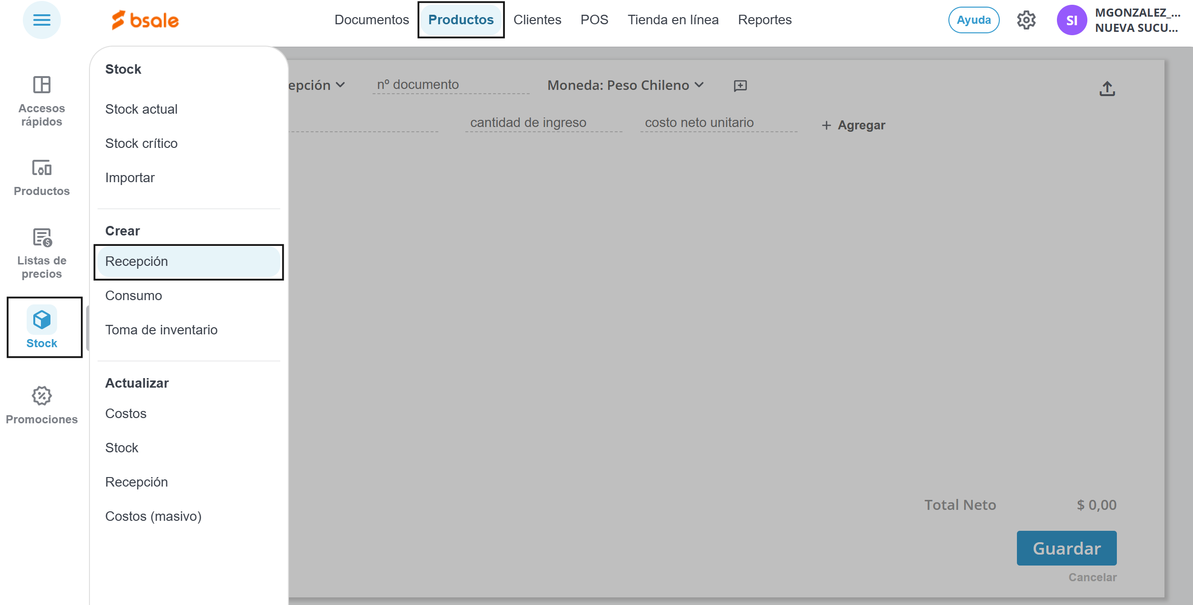Choose Costos (masivo) under Actualizar

153,516
